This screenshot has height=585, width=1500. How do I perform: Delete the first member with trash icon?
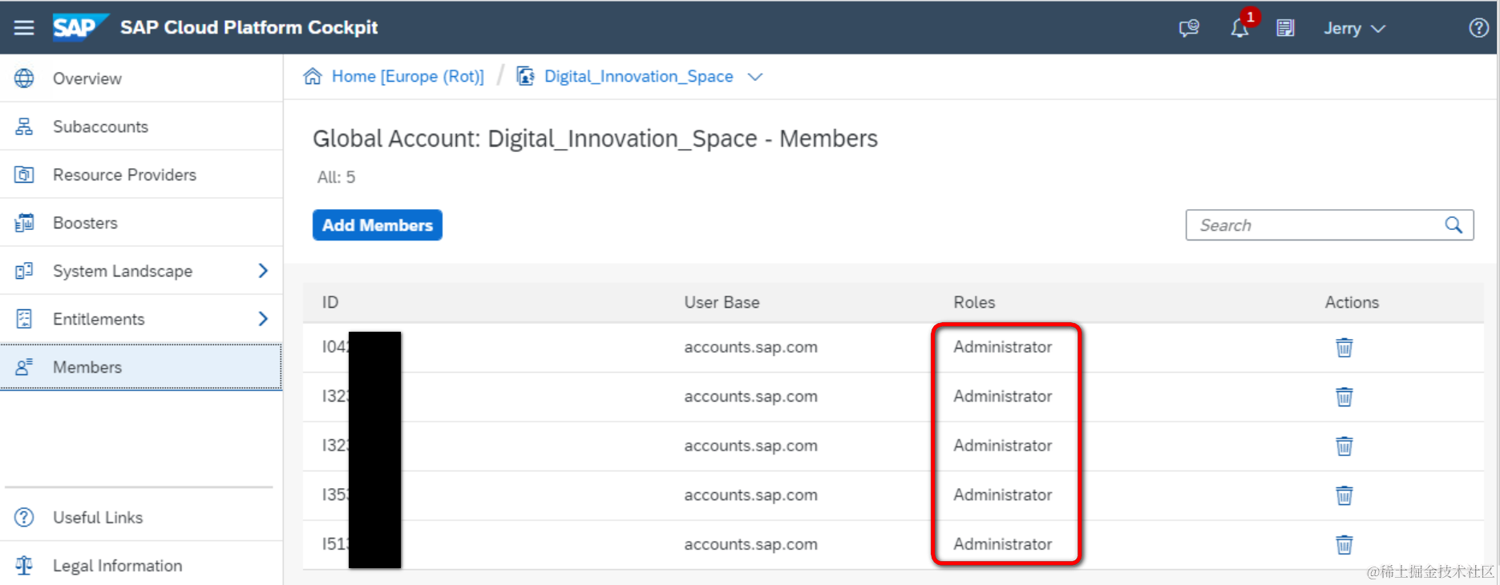coord(1344,348)
